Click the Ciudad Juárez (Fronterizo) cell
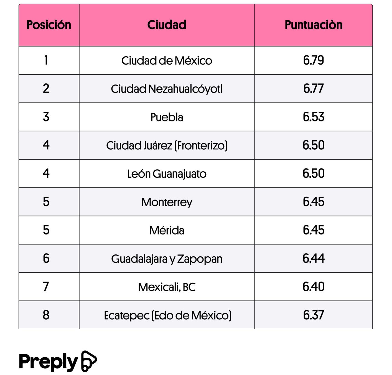Image resolution: width=392 pixels, height=375 pixels. tap(167, 145)
